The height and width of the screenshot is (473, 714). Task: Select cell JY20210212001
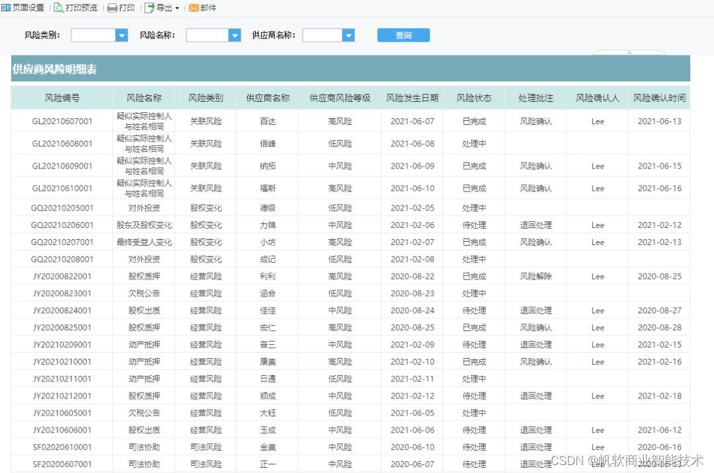coord(62,396)
